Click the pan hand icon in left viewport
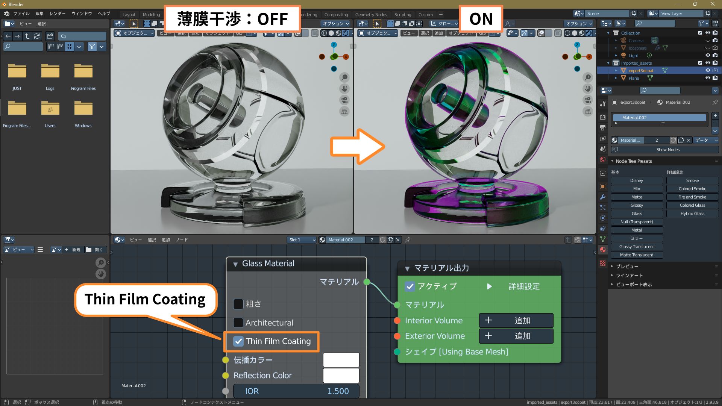The width and height of the screenshot is (722, 406). [x=344, y=89]
